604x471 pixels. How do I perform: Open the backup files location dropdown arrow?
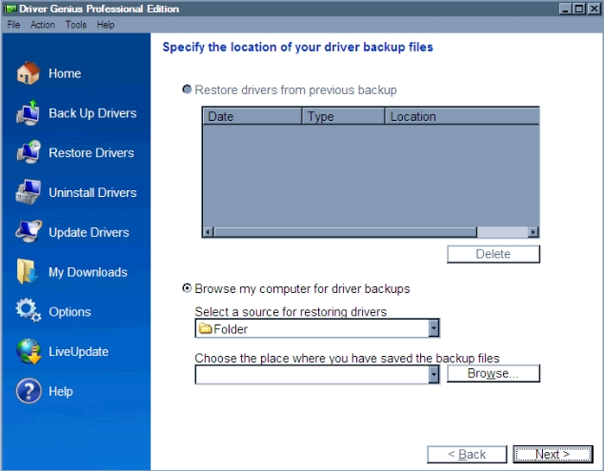tap(433, 375)
